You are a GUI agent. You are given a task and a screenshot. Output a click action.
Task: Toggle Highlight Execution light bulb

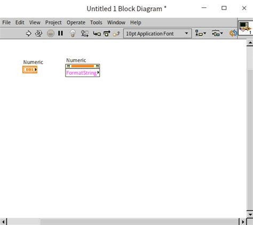coord(73,33)
